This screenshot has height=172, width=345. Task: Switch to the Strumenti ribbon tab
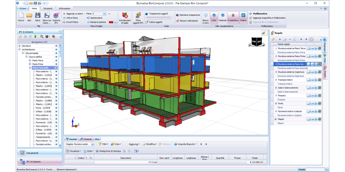tap(48, 8)
